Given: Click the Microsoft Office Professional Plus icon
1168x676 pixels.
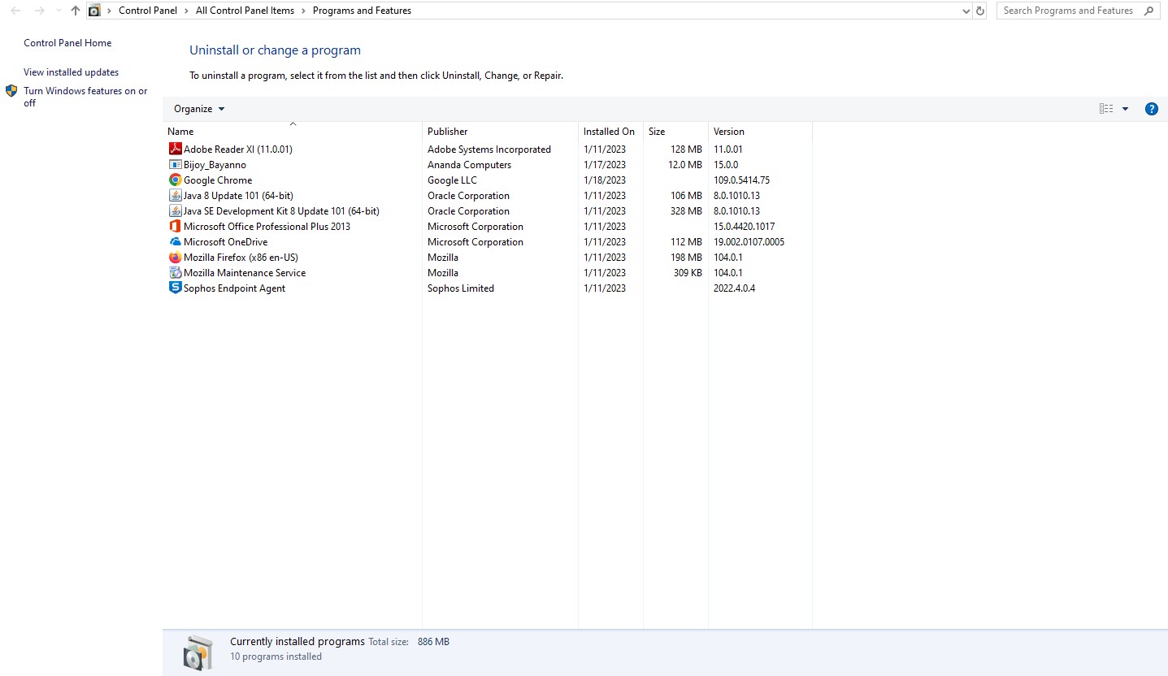Looking at the screenshot, I should coord(175,226).
